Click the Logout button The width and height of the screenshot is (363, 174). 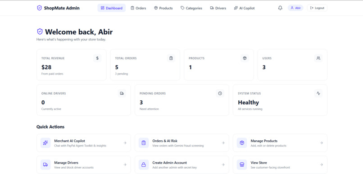[x=317, y=8]
